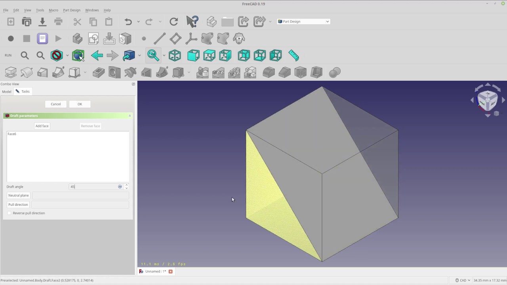The image size is (507, 285).
Task: Expand the draw style dropdown arrow
Action: pos(67,55)
